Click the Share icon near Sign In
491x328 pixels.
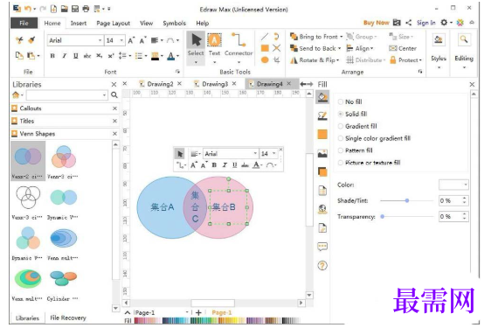tap(409, 23)
